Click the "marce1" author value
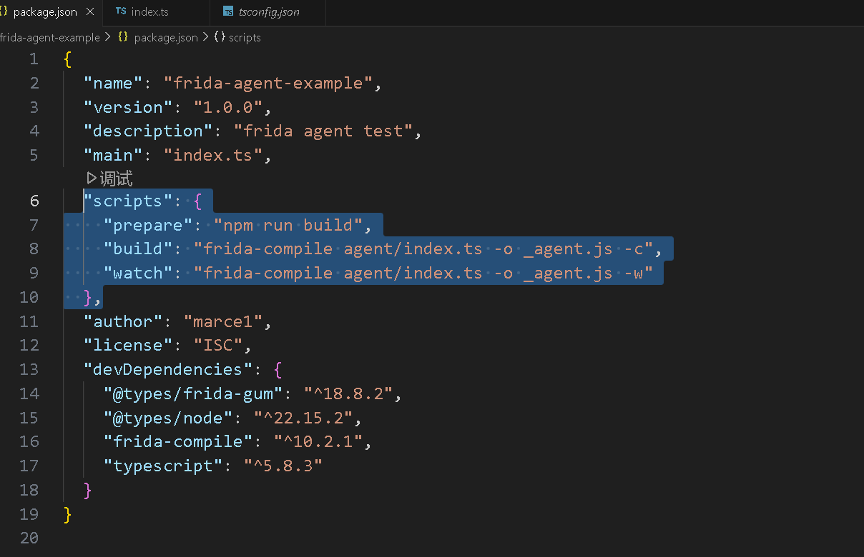864x557 pixels. coord(223,321)
